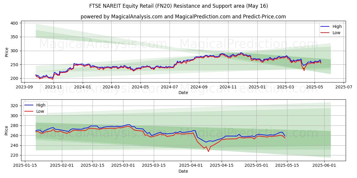This screenshot has width=357, height=178.
Task: Click the x-axis tick '2024-01'
Action: pos(83,87)
